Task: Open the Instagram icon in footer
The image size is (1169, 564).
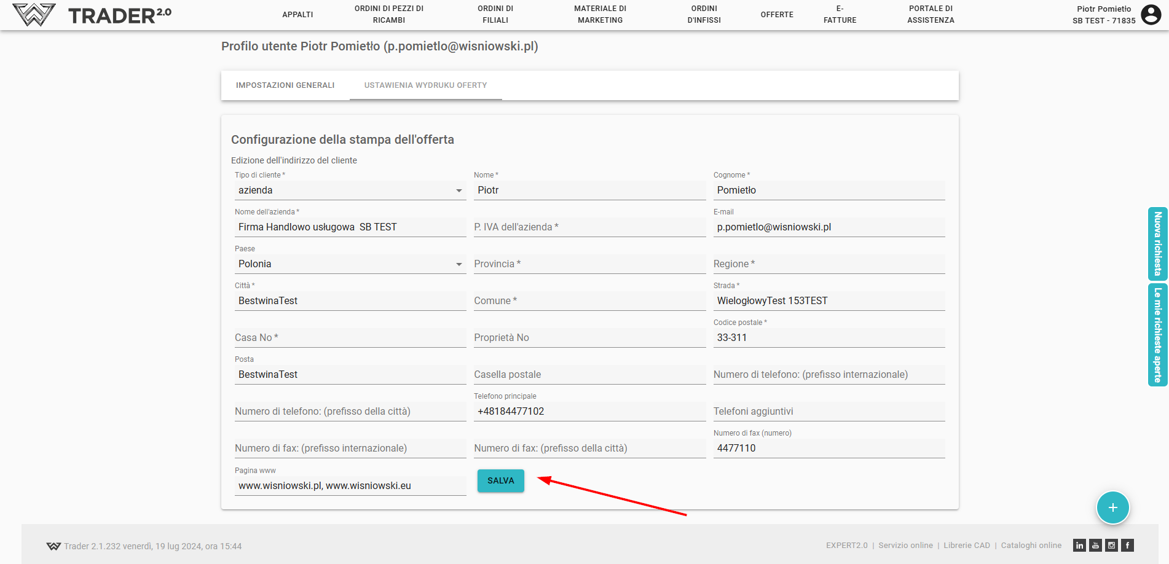Action: [x=1111, y=546]
